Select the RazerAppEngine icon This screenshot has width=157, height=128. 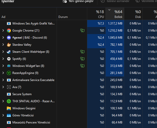pyautogui.click(x=9, y=73)
